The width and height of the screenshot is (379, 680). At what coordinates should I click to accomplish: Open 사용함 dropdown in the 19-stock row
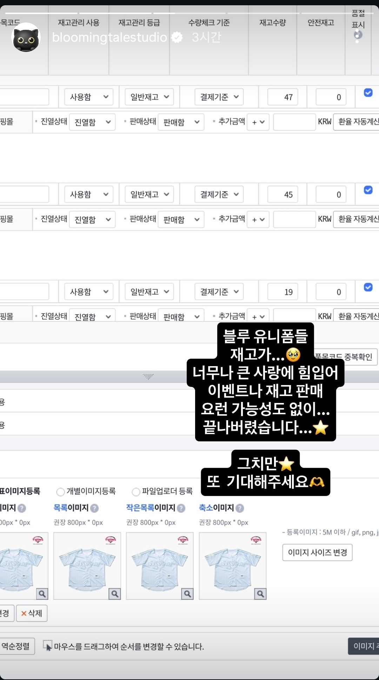pyautogui.click(x=89, y=291)
